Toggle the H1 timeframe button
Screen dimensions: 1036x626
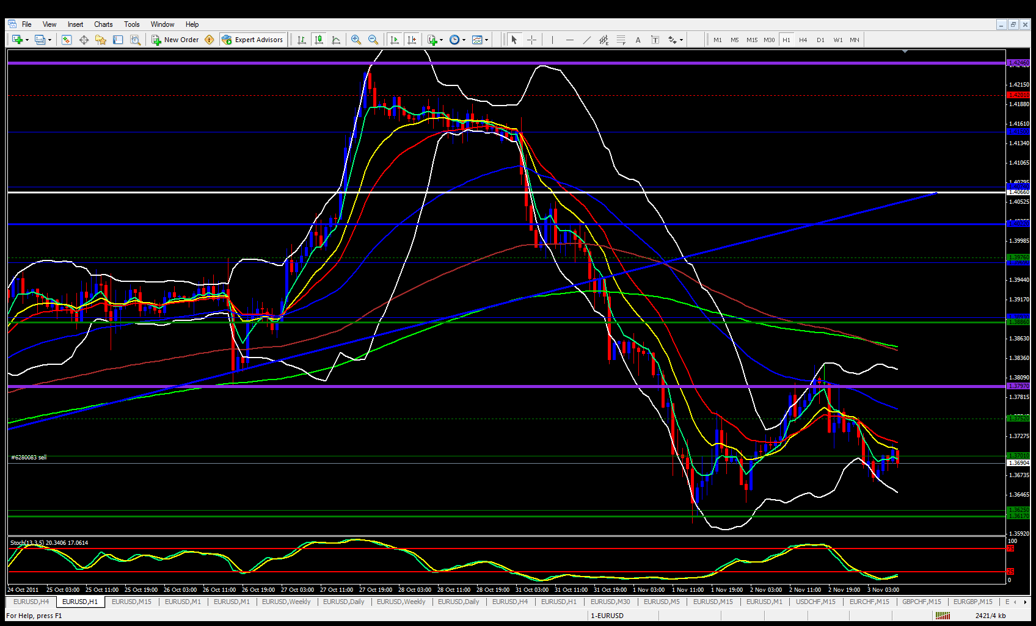(786, 40)
